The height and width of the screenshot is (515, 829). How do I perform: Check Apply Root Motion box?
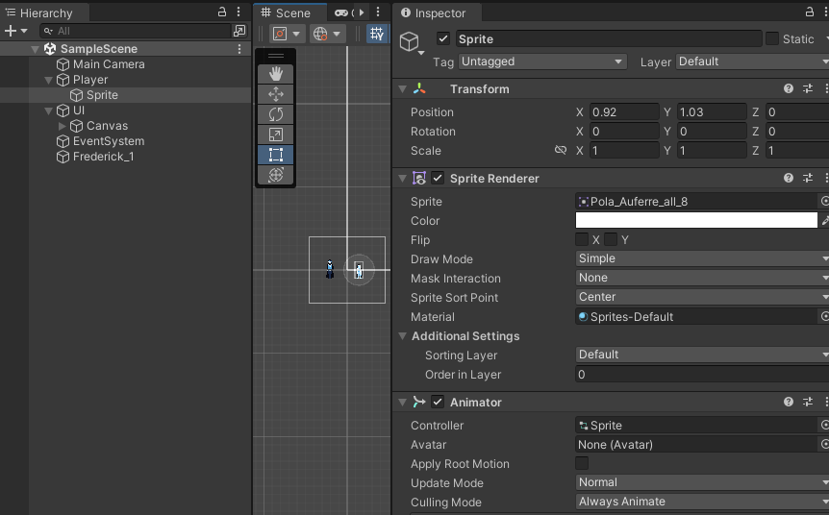tap(582, 464)
